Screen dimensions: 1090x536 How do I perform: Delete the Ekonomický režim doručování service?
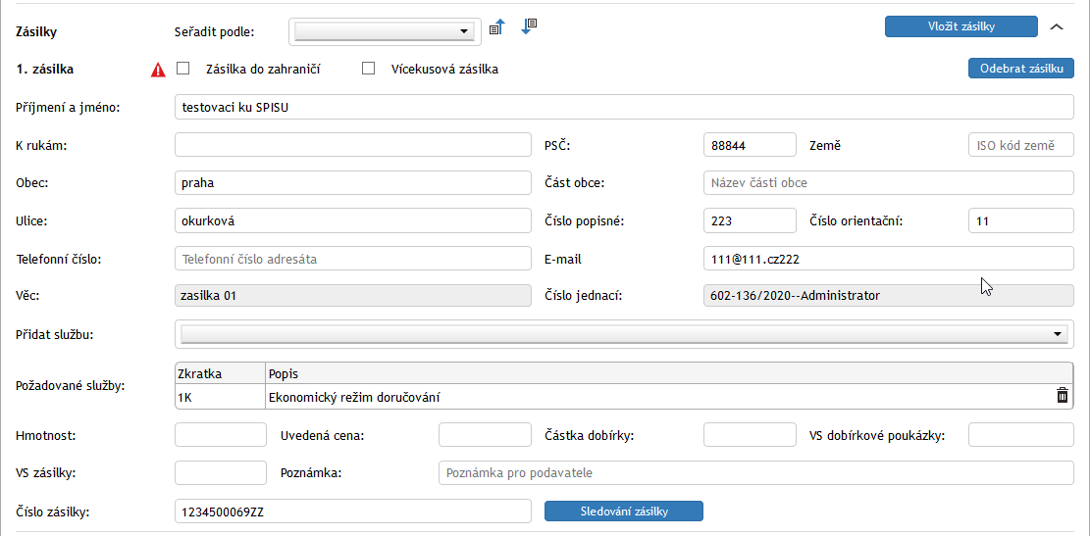tap(1062, 396)
